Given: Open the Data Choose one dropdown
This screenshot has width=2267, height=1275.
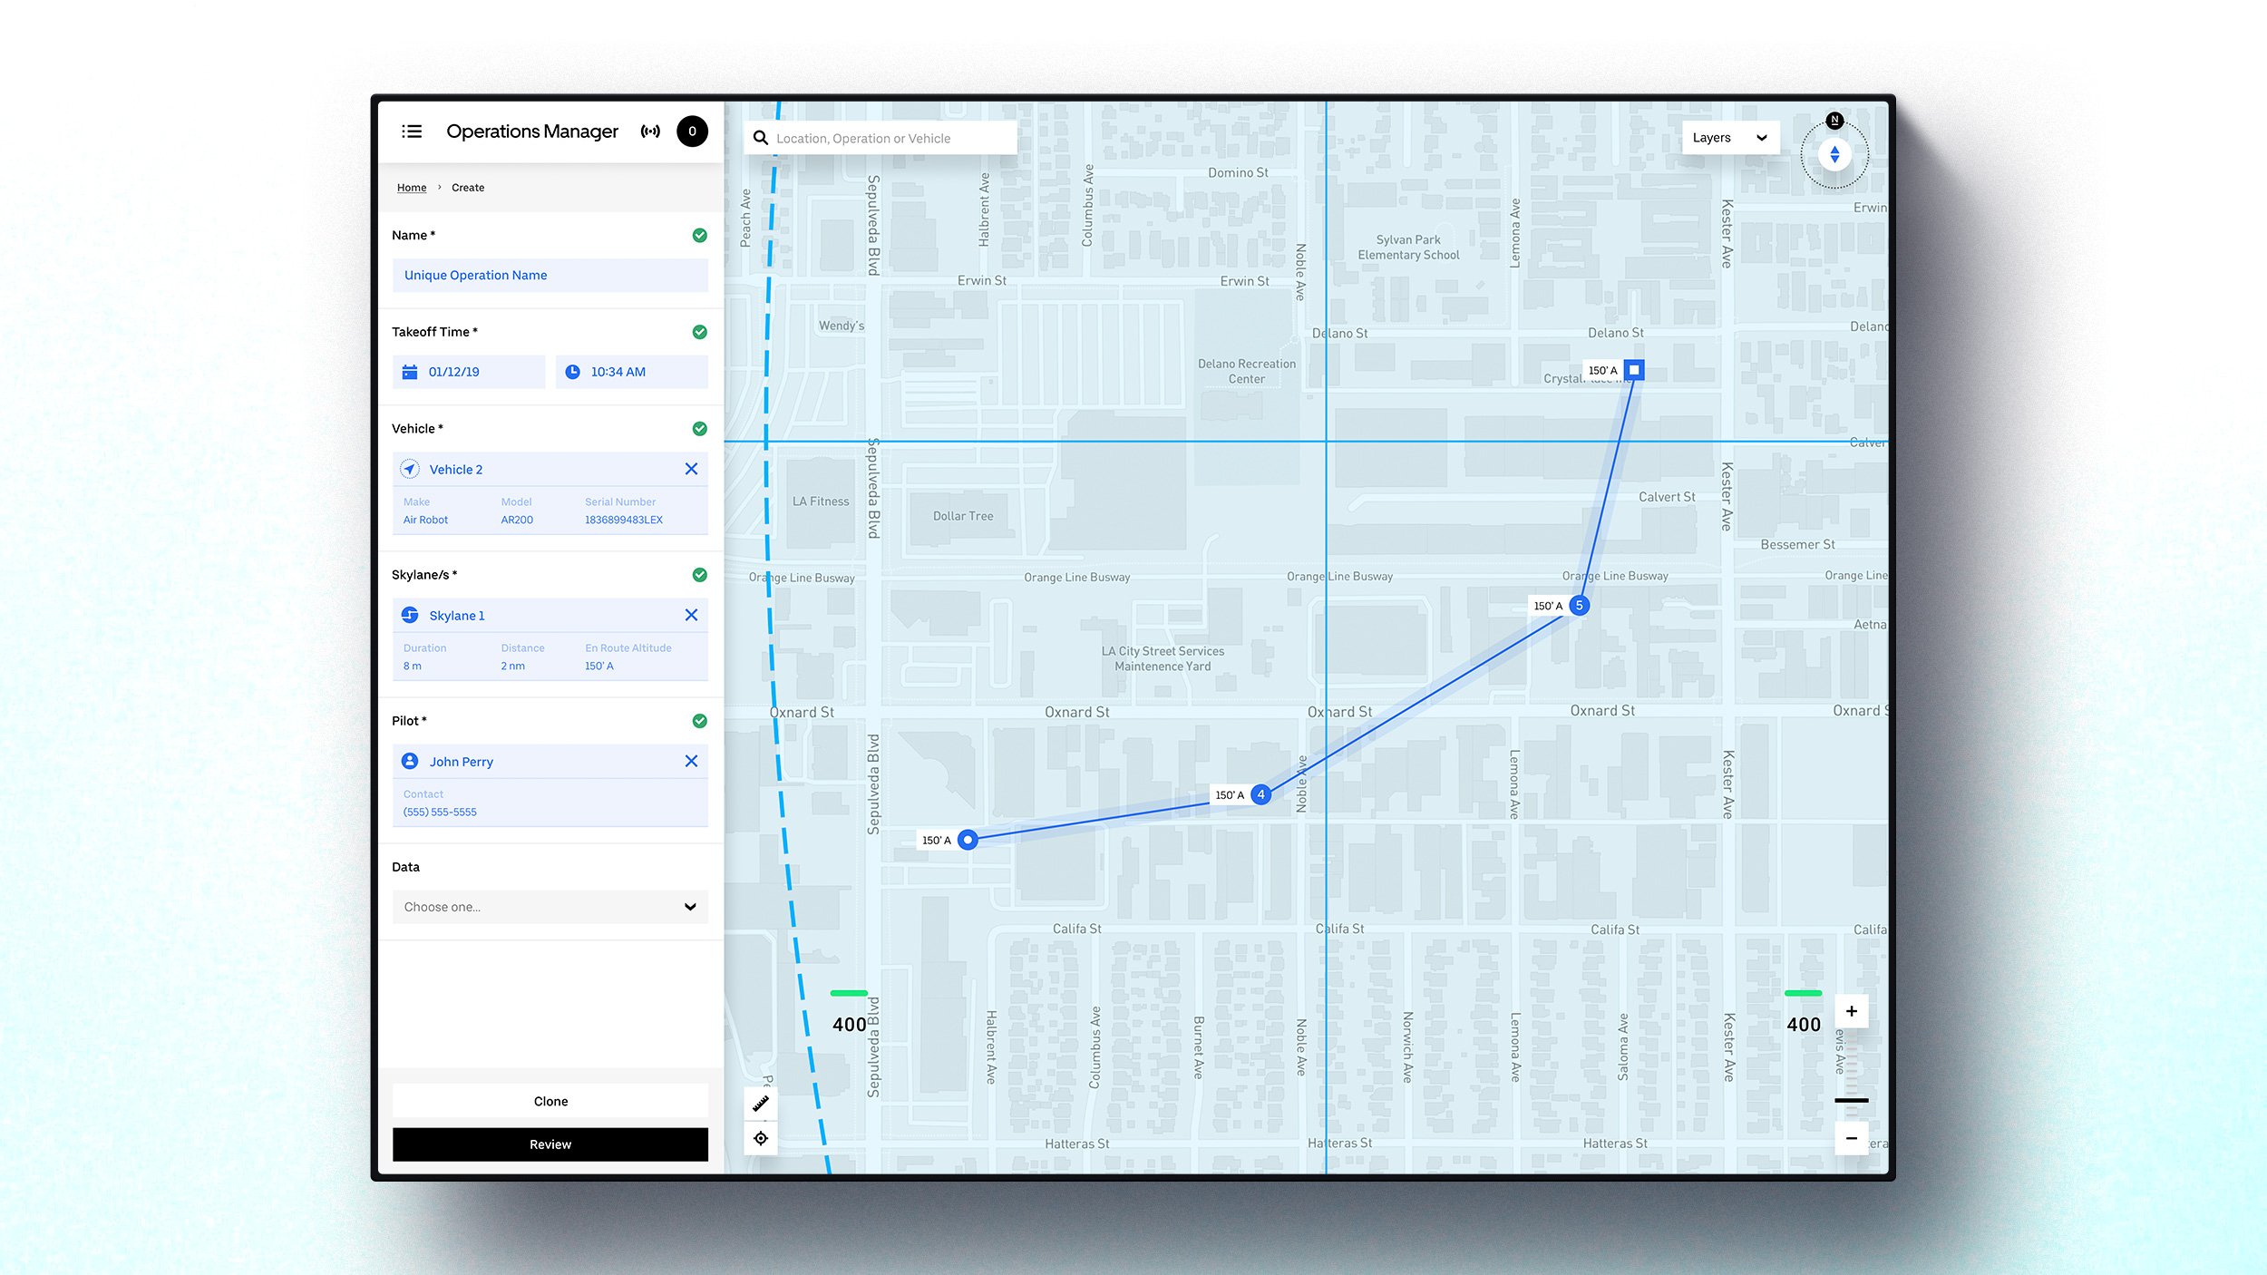Looking at the screenshot, I should [x=550, y=907].
